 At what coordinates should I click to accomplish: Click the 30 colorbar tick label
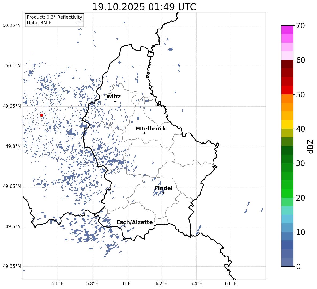[x=300, y=163]
